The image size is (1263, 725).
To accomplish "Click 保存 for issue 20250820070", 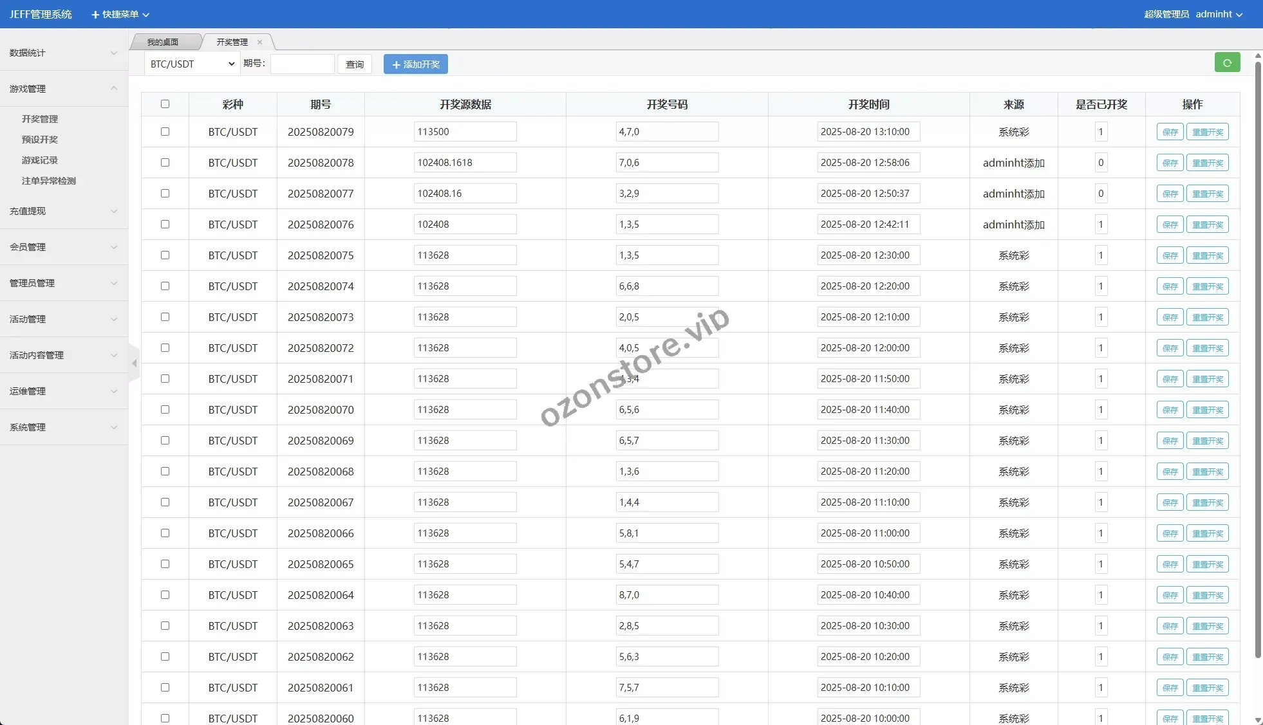I will [1170, 410].
